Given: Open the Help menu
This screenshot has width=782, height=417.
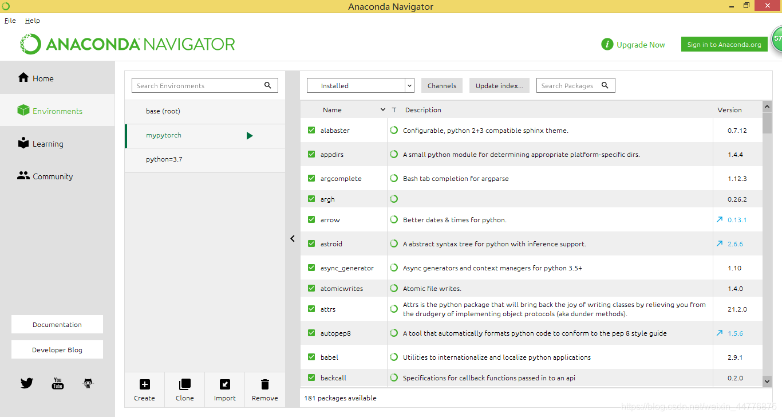Looking at the screenshot, I should tap(33, 20).
